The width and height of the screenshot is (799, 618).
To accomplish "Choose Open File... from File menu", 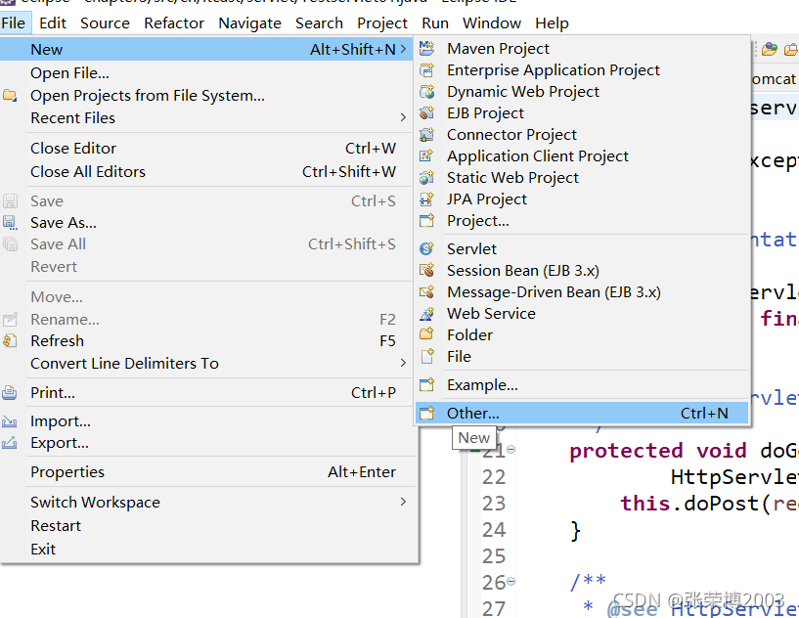I will (206, 73).
